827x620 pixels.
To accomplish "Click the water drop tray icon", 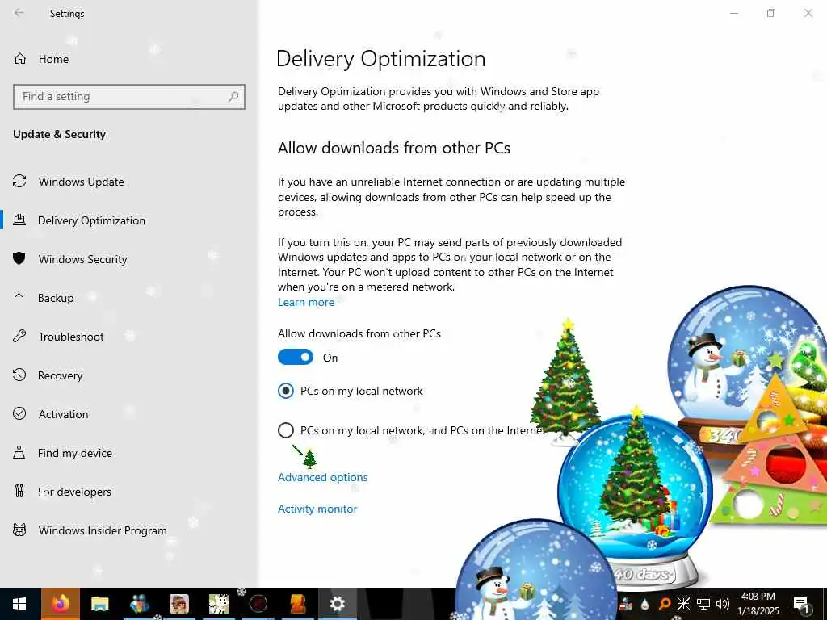I will pos(645,604).
